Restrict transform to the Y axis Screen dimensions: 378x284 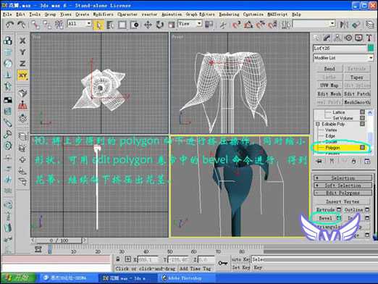coord(22,52)
